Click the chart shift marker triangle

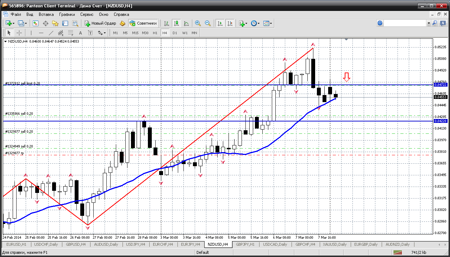pyautogui.click(x=346, y=40)
